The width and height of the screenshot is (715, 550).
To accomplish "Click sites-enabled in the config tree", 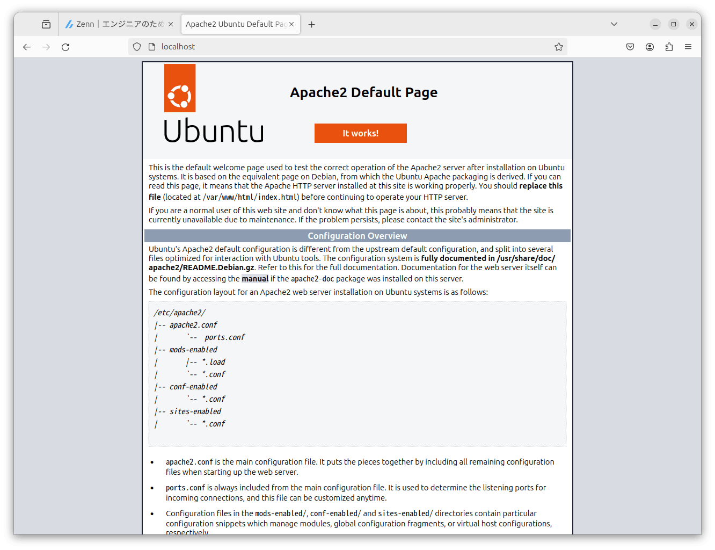I will [x=195, y=411].
